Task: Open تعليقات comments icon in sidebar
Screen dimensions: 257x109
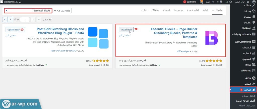Action: (x=254, y=22)
